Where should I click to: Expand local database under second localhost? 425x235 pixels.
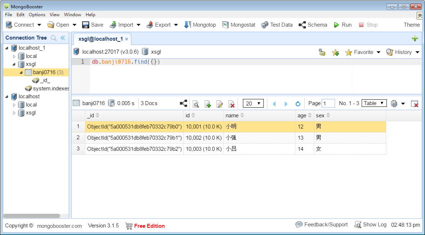(x=14, y=105)
